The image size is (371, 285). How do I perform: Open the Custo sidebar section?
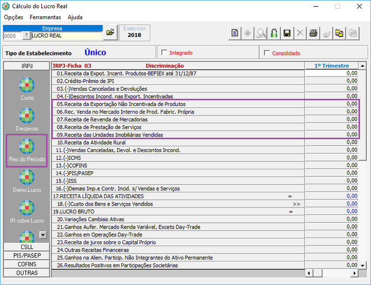tap(27, 89)
